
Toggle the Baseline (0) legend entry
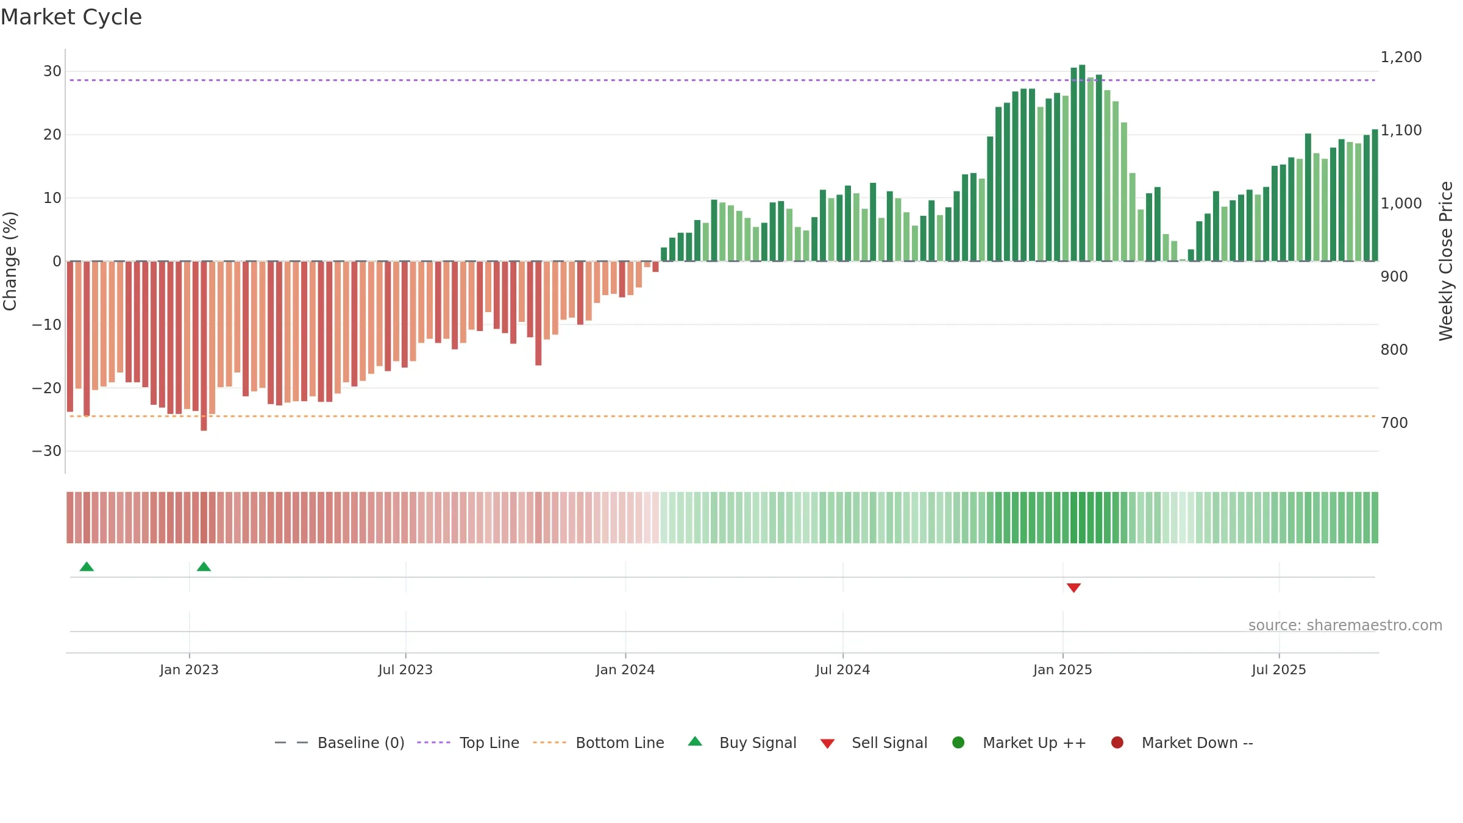[340, 743]
